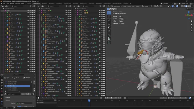Click the pan view hand icon
The image size is (194, 109).
tap(191, 24)
